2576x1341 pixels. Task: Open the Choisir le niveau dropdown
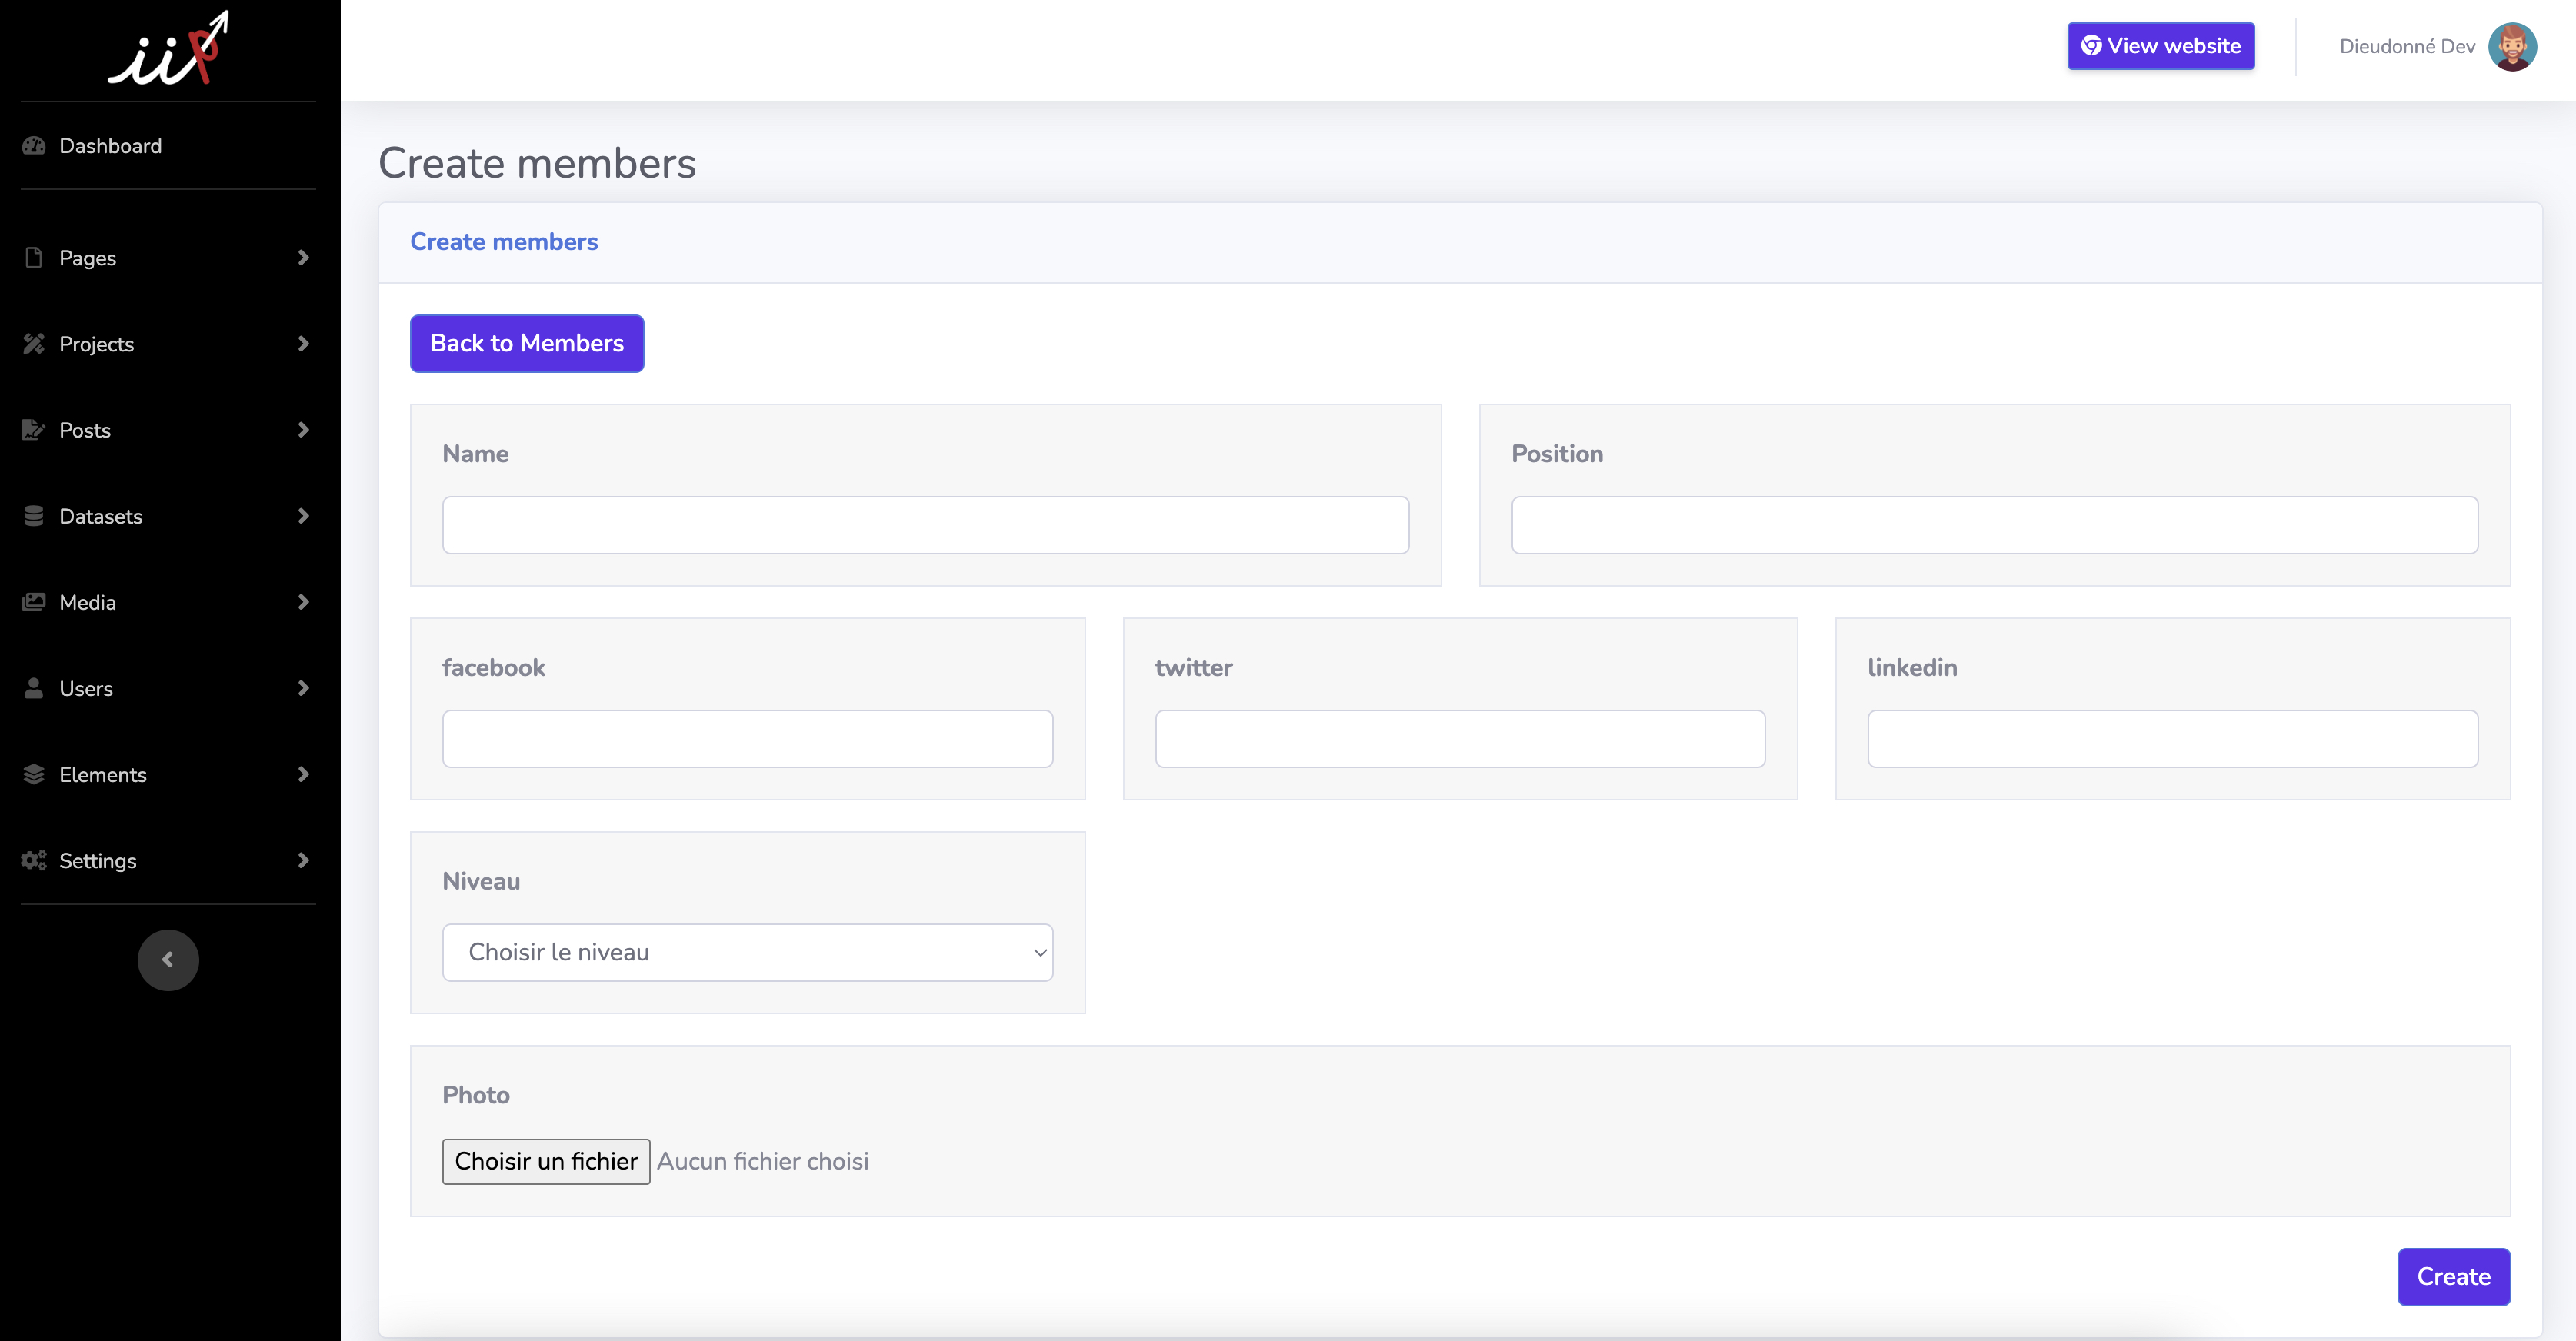(747, 952)
